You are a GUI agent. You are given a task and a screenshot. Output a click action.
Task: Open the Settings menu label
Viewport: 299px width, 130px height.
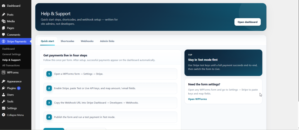pos(12,108)
